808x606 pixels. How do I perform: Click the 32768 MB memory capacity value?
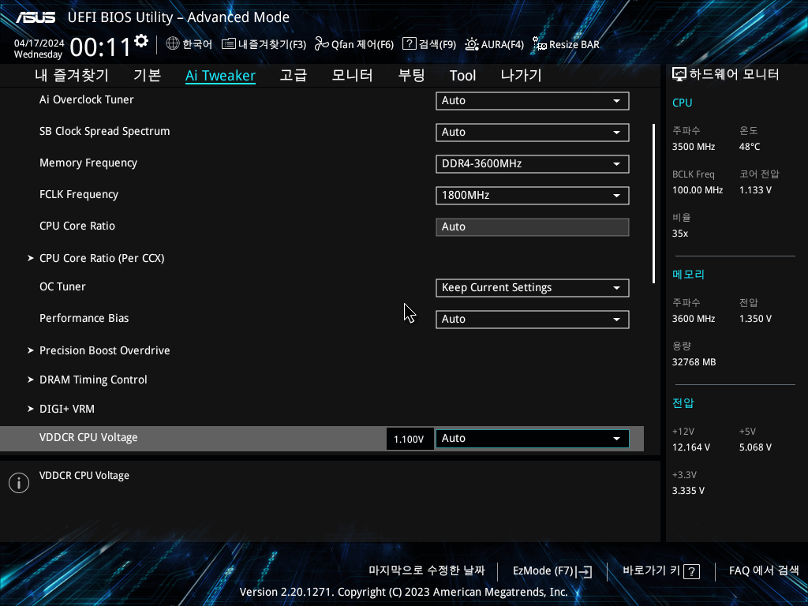pos(694,362)
